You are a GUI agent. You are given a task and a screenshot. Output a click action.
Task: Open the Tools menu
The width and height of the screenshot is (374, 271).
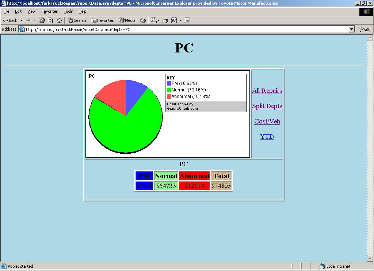tap(68, 11)
